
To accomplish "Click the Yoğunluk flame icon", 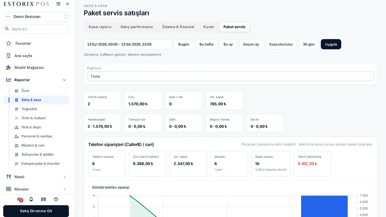I will (16, 109).
